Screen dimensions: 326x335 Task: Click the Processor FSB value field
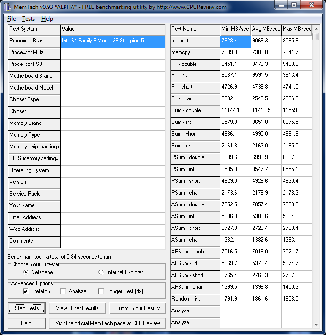(113, 65)
